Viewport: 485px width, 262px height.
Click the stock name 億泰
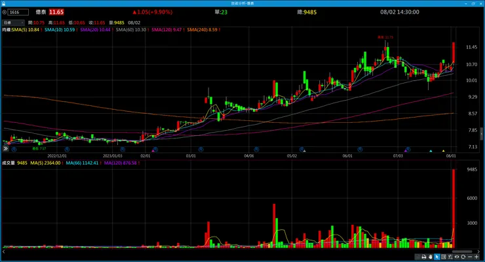click(41, 12)
